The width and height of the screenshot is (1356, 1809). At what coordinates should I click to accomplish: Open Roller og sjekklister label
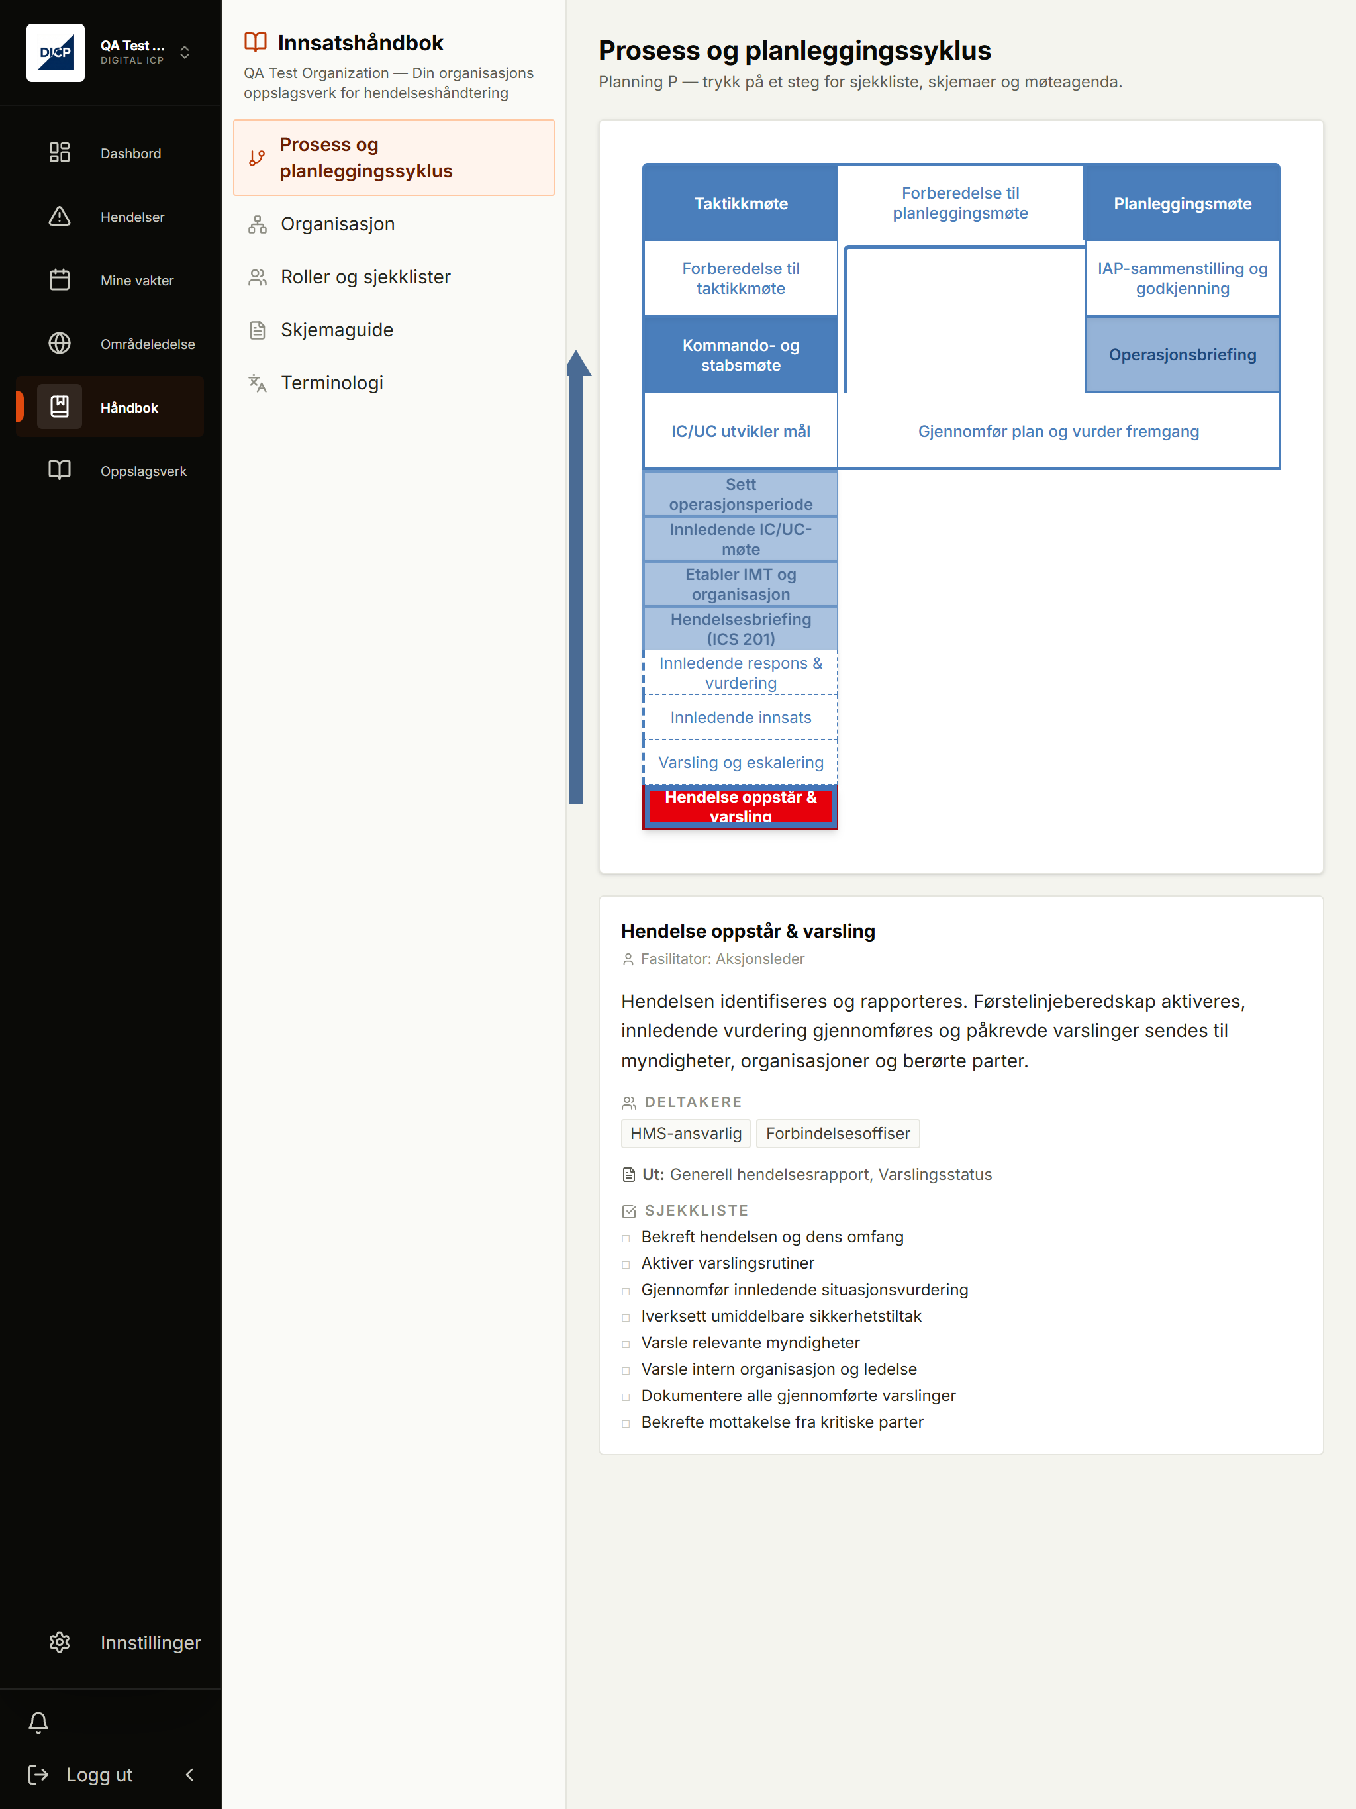pos(365,277)
